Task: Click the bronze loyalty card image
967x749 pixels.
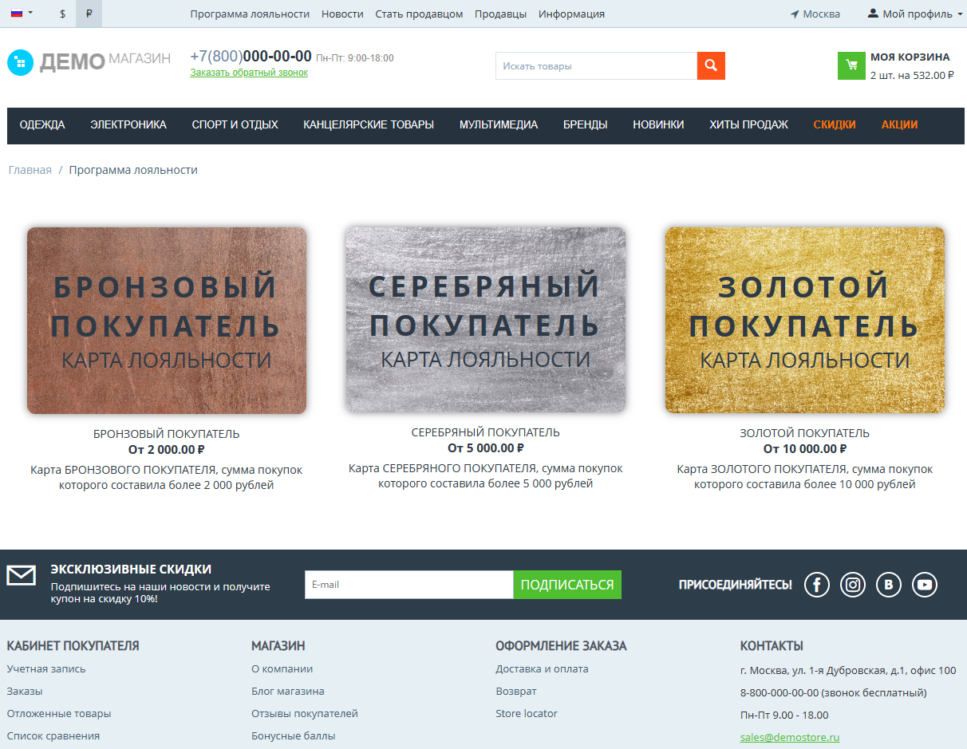Action: [x=167, y=321]
